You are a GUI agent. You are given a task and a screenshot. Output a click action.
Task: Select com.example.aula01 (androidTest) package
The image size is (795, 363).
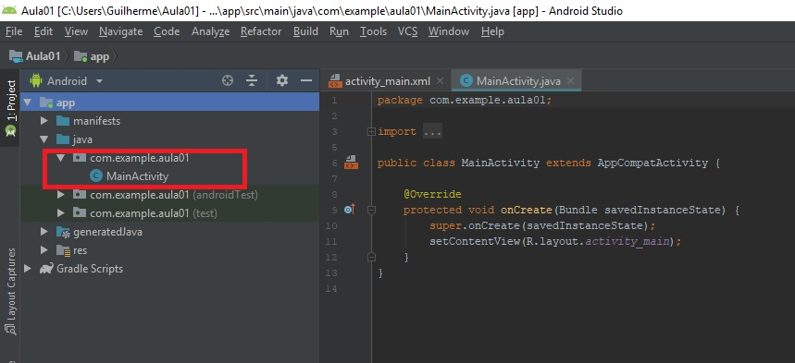[x=174, y=195]
